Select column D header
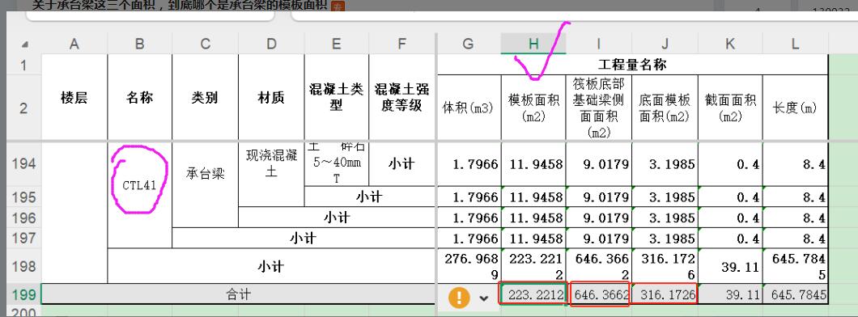This screenshot has height=317, width=858. click(x=271, y=44)
